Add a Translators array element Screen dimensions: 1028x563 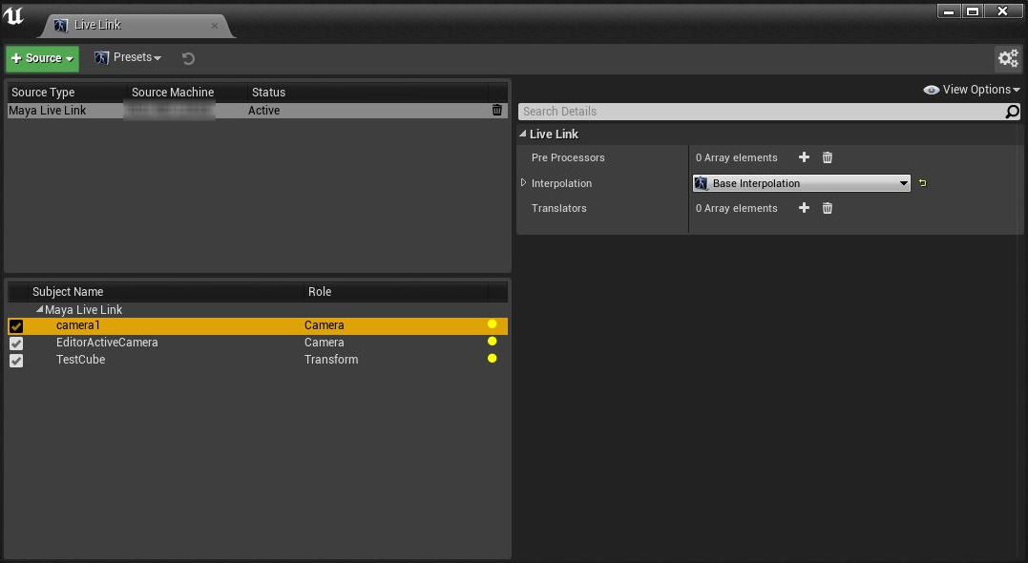[804, 208]
